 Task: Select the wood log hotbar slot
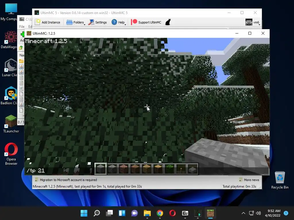click(x=158, y=169)
